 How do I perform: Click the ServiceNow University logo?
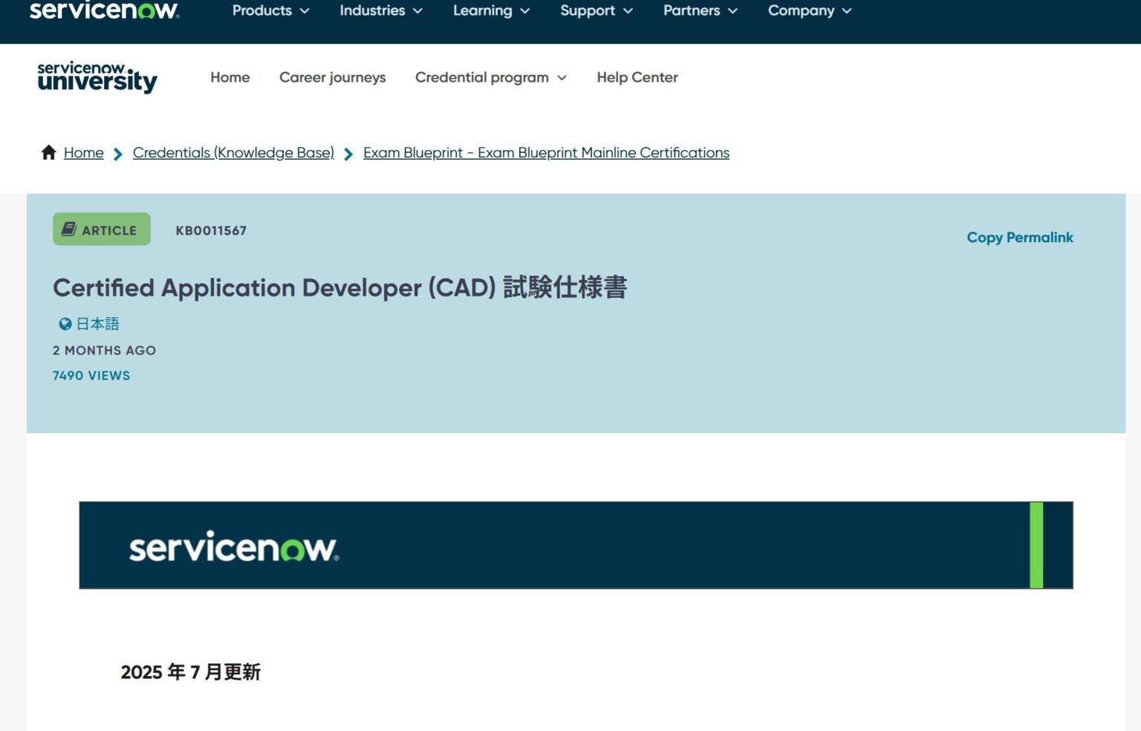[x=97, y=77]
